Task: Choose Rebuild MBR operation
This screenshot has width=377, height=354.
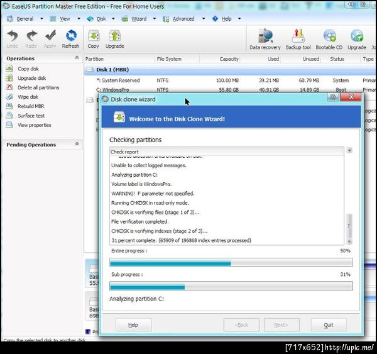Action: tap(31, 106)
